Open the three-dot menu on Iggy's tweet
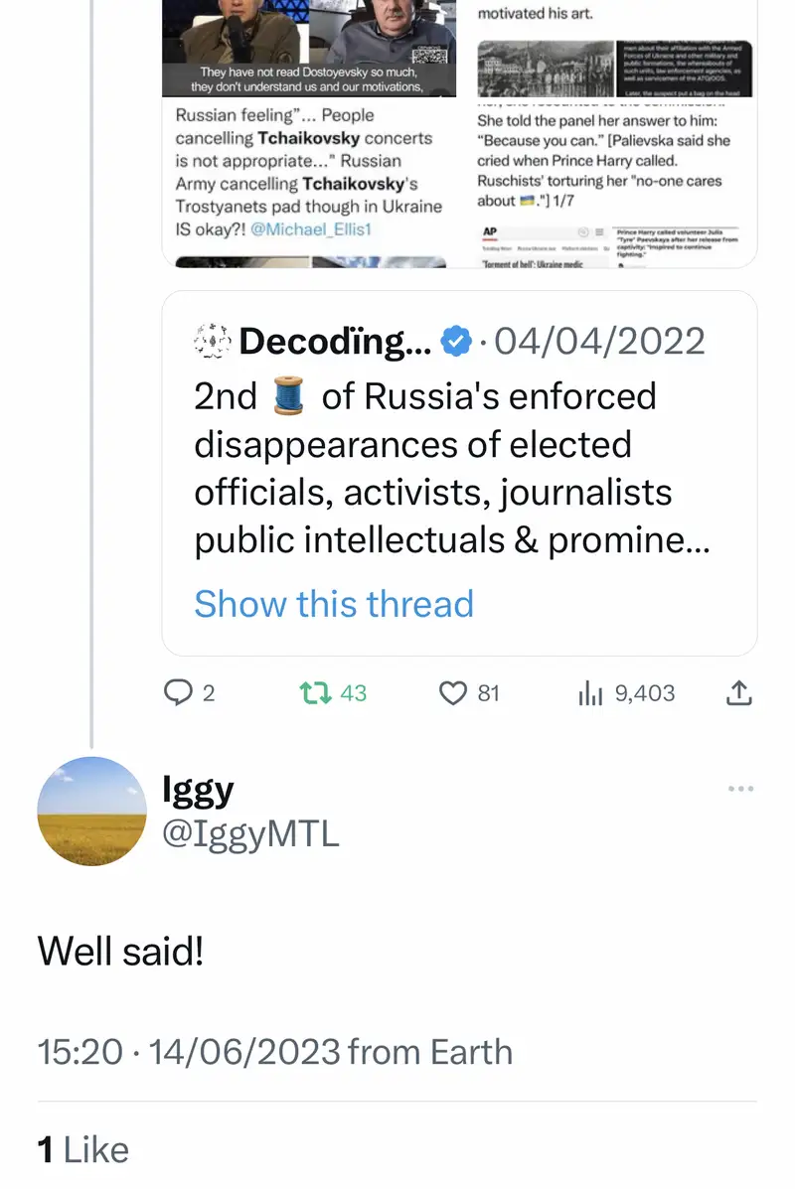Image resolution: width=795 pixels, height=1189 pixels. point(740,789)
